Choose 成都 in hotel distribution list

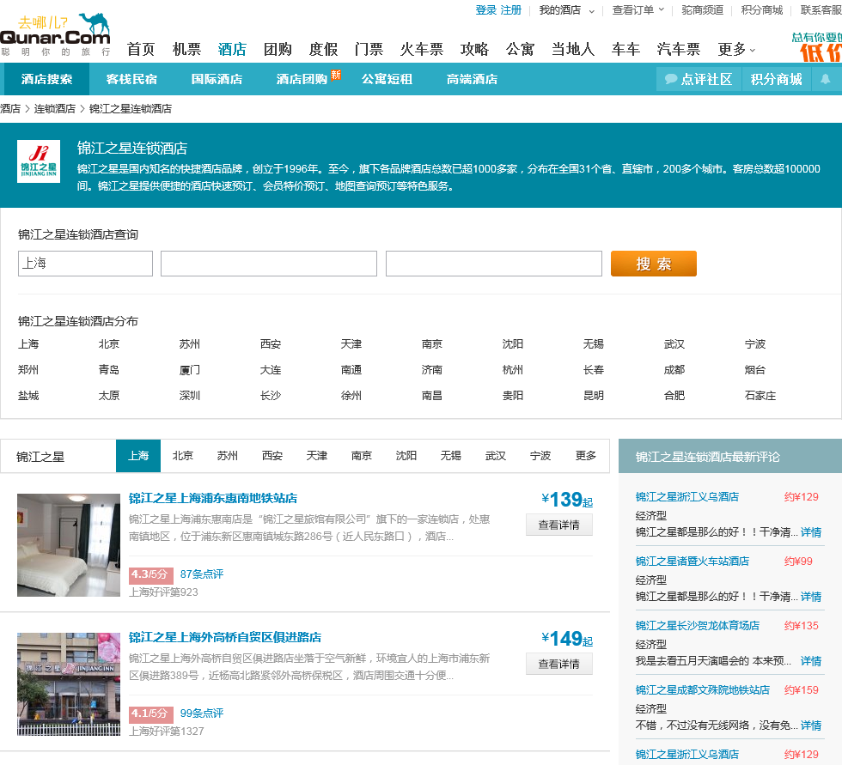674,370
